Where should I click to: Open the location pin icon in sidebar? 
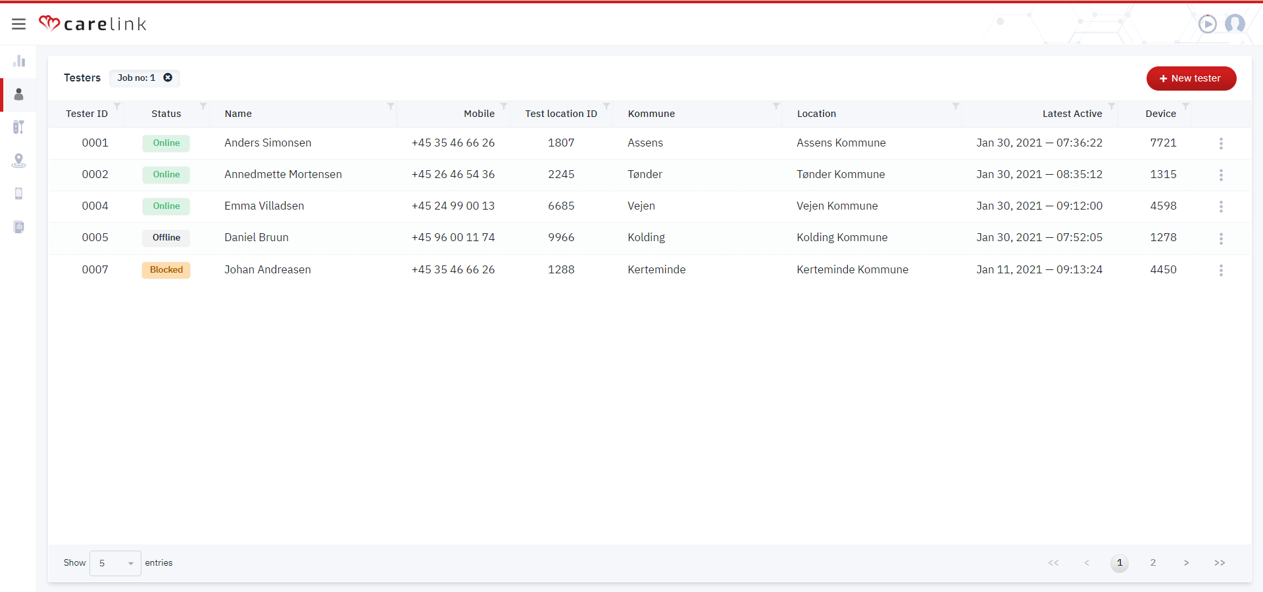pyautogui.click(x=19, y=160)
